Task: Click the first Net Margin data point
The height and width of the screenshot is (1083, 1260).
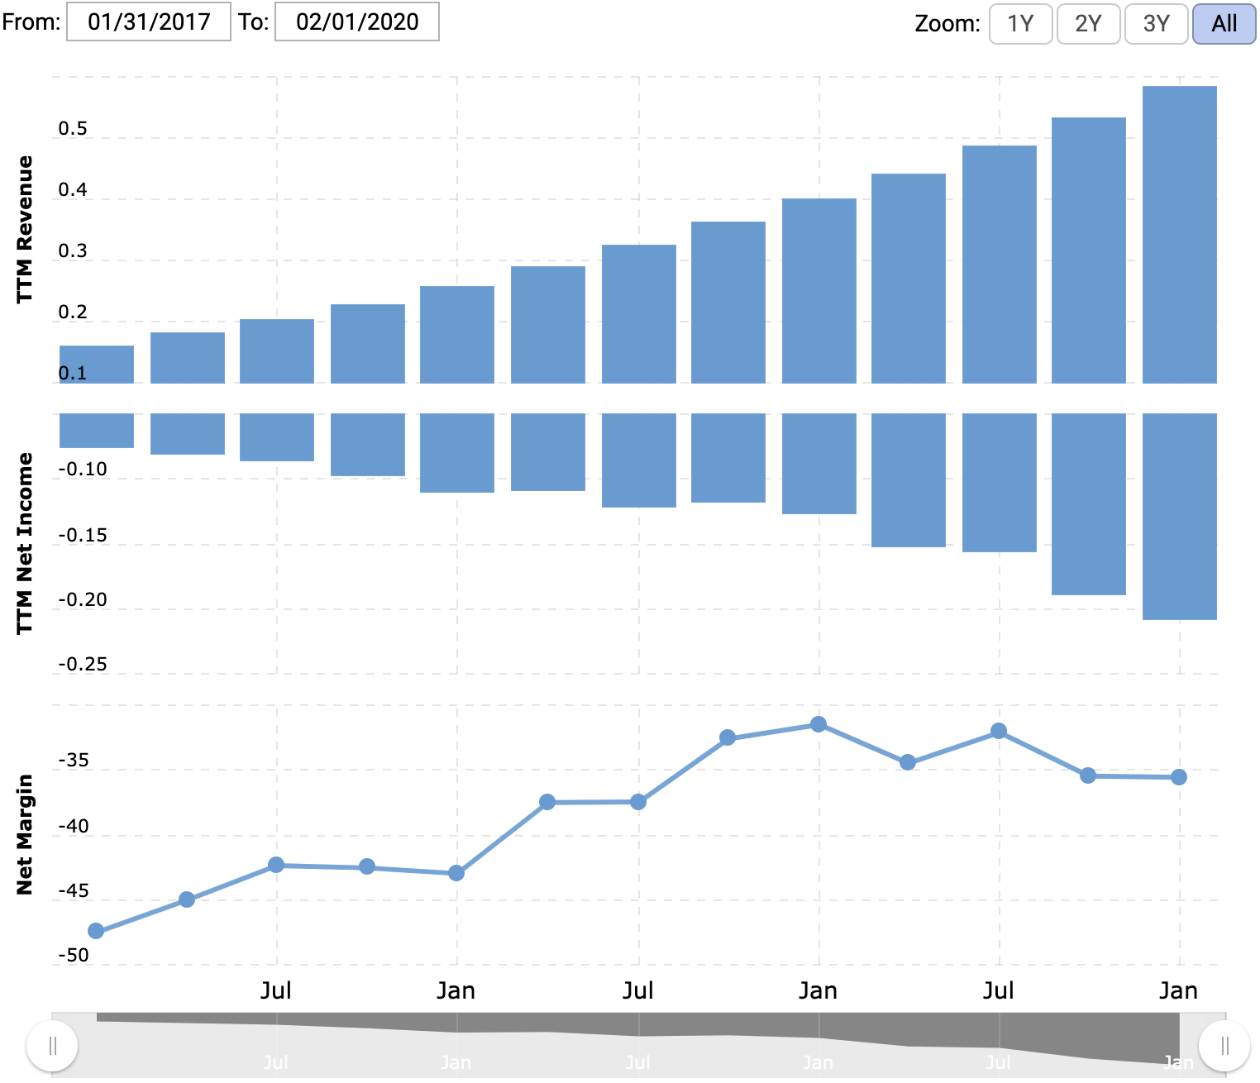Action: click(x=96, y=932)
